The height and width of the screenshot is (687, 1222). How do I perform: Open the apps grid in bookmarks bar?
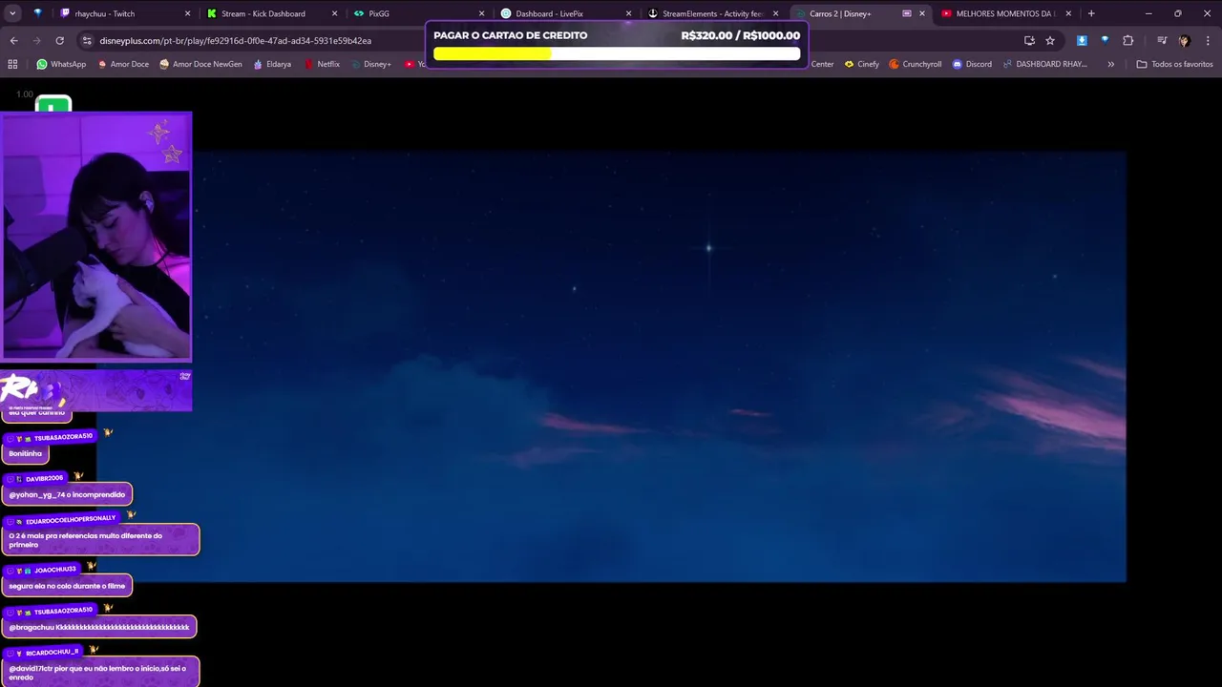click(12, 64)
